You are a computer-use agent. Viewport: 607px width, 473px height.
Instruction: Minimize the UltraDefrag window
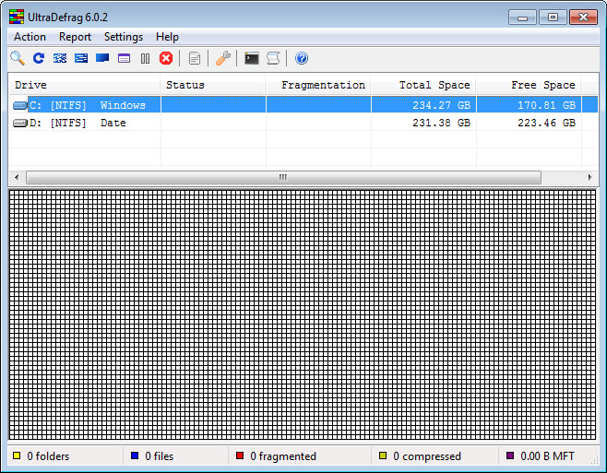(522, 18)
